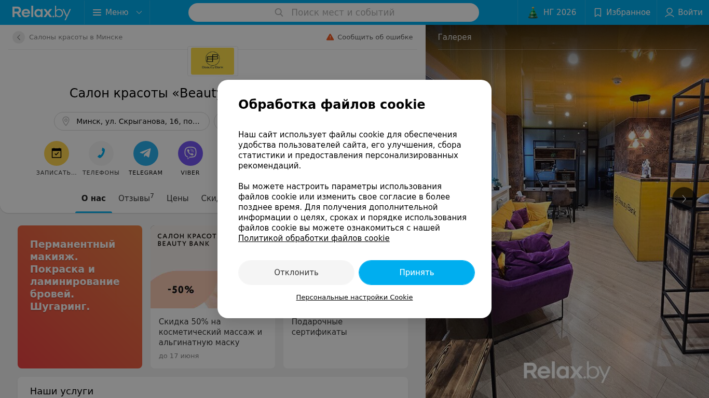
Task: Open the Telegram contact icon
Action: [x=146, y=153]
